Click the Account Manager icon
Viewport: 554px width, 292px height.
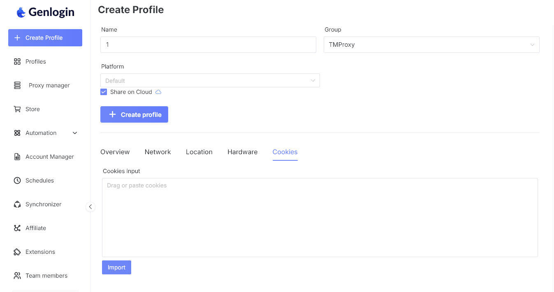(x=17, y=157)
